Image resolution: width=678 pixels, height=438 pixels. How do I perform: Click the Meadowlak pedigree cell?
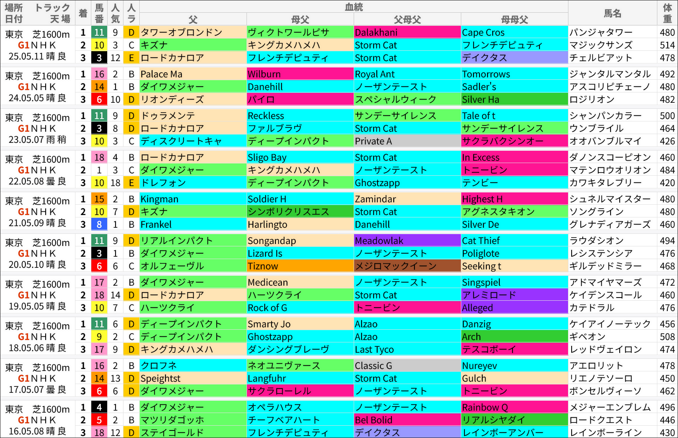click(x=407, y=241)
